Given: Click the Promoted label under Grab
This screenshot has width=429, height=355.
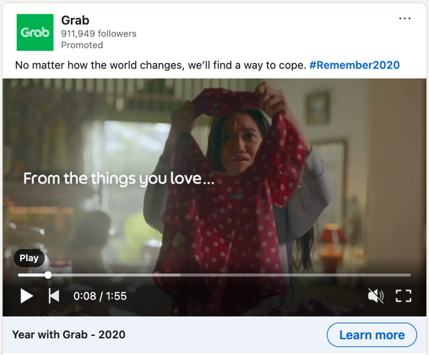Looking at the screenshot, I should point(82,45).
